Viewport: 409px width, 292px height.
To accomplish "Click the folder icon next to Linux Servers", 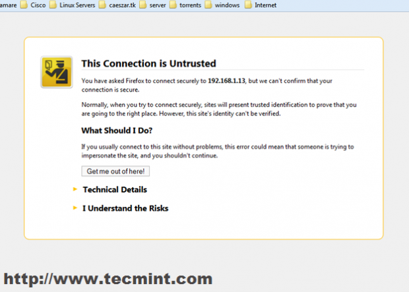I will pos(53,5).
